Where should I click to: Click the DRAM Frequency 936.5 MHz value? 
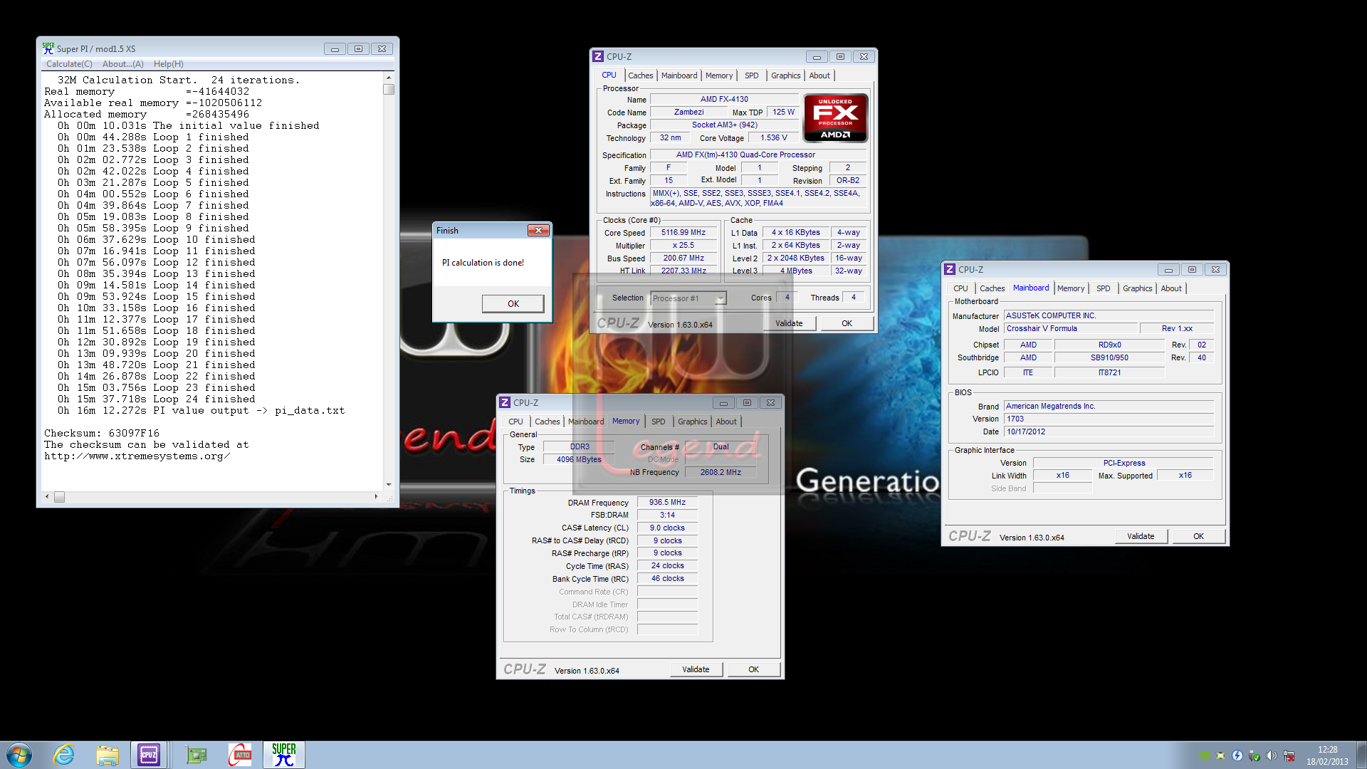[667, 502]
